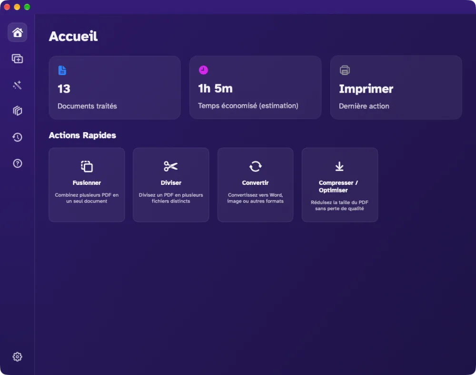The image size is (476, 375).
Task: Select the magic wand tools sidebar icon
Action: coord(17,85)
